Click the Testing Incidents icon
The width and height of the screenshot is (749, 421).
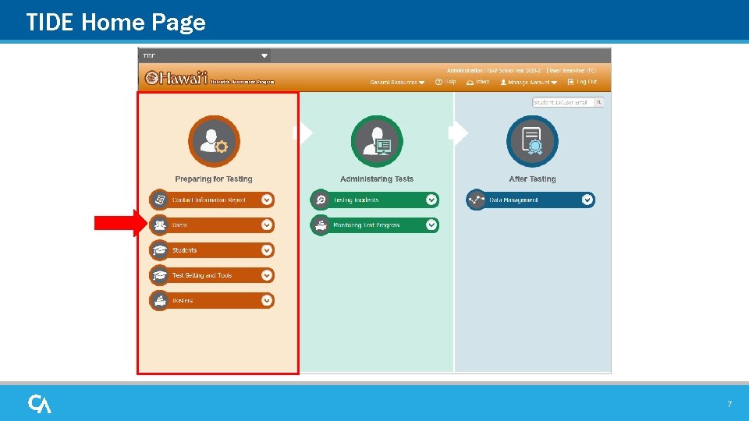[x=321, y=200]
